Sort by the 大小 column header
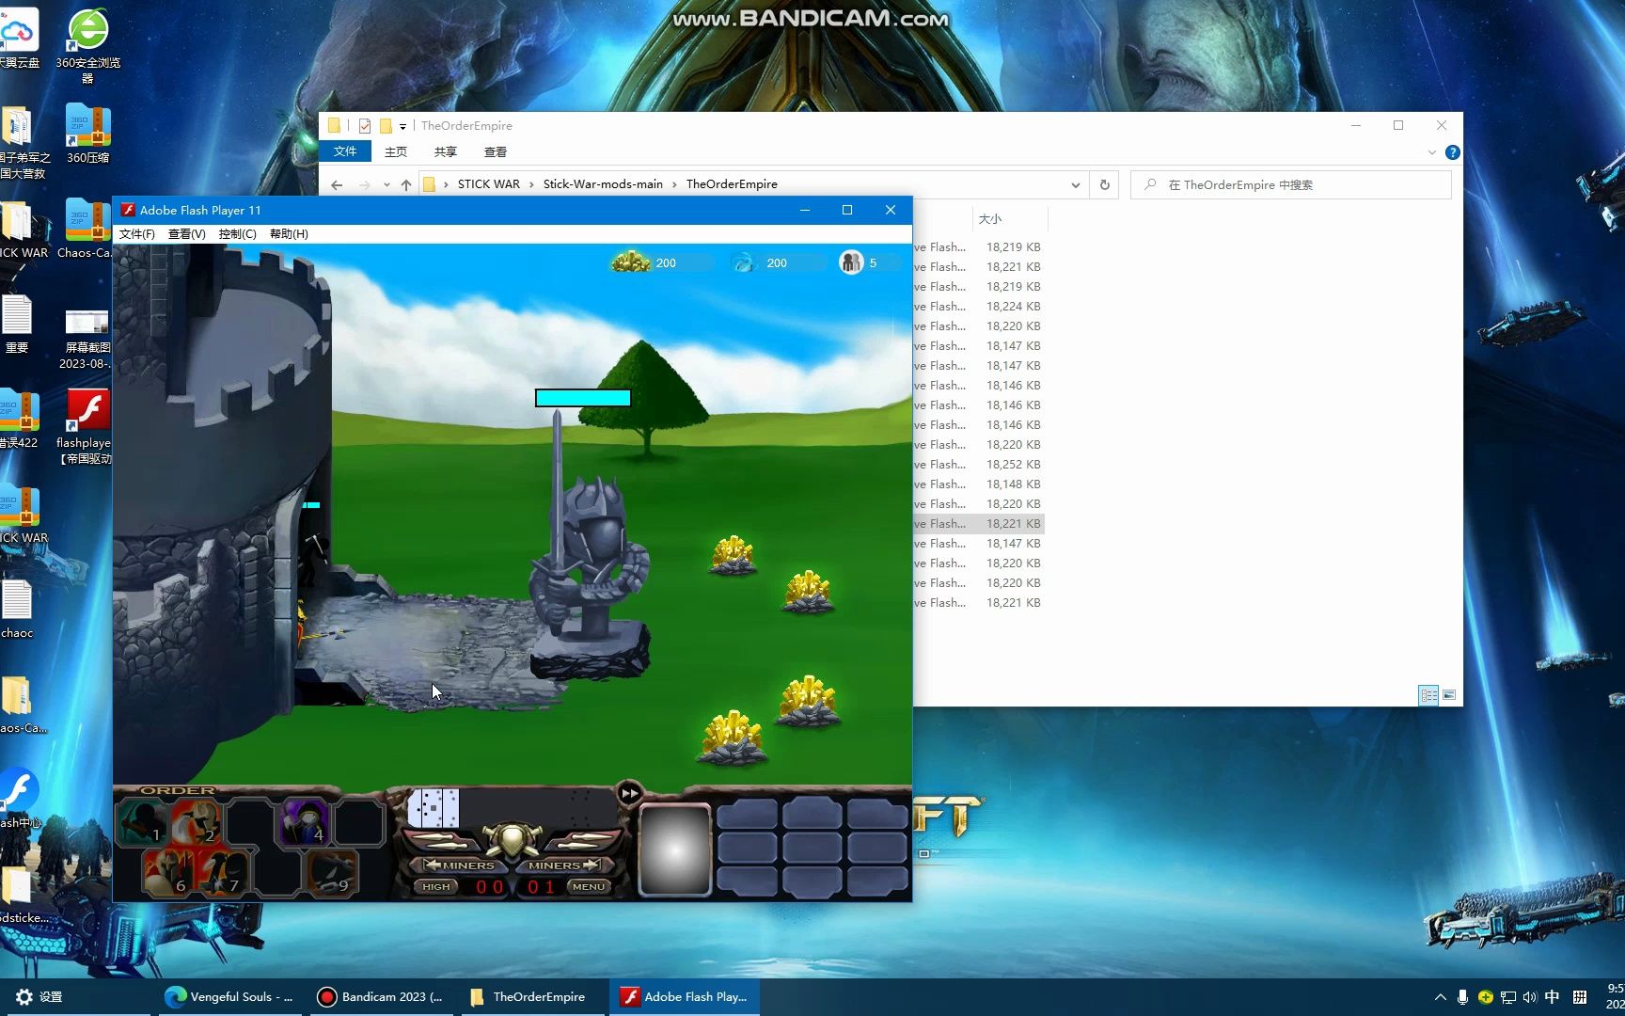Image resolution: width=1625 pixels, height=1016 pixels. coord(990,218)
